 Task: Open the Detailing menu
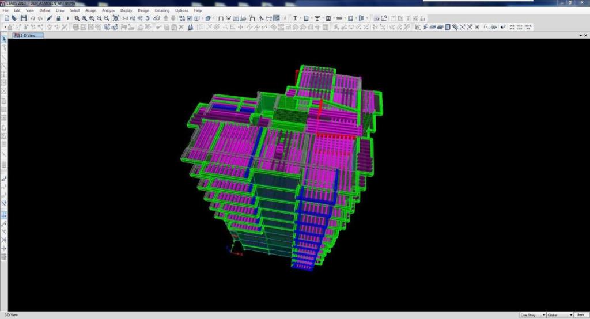pyautogui.click(x=162, y=10)
